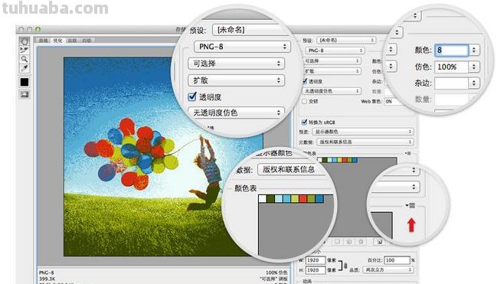Select the Slice Select tool
Image resolution: width=504 pixels, height=284 pixels.
25,50
